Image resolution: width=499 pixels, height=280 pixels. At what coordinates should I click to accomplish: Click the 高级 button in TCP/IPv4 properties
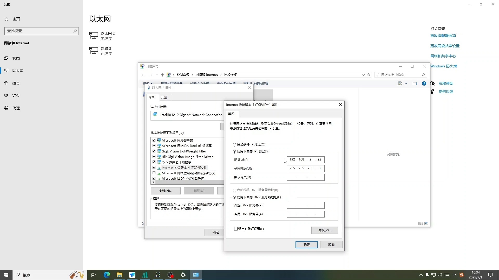coord(324,230)
